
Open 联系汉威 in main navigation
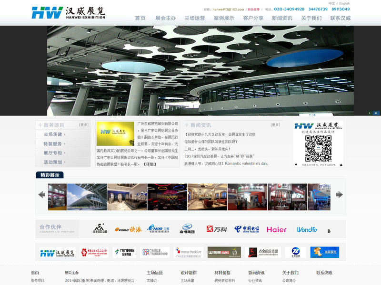(341, 18)
